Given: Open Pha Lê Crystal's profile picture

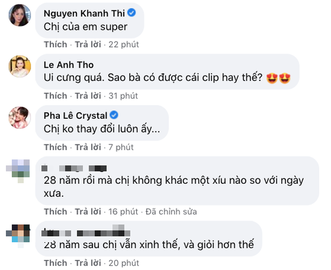Looking at the screenshot, I should pos(19,118).
